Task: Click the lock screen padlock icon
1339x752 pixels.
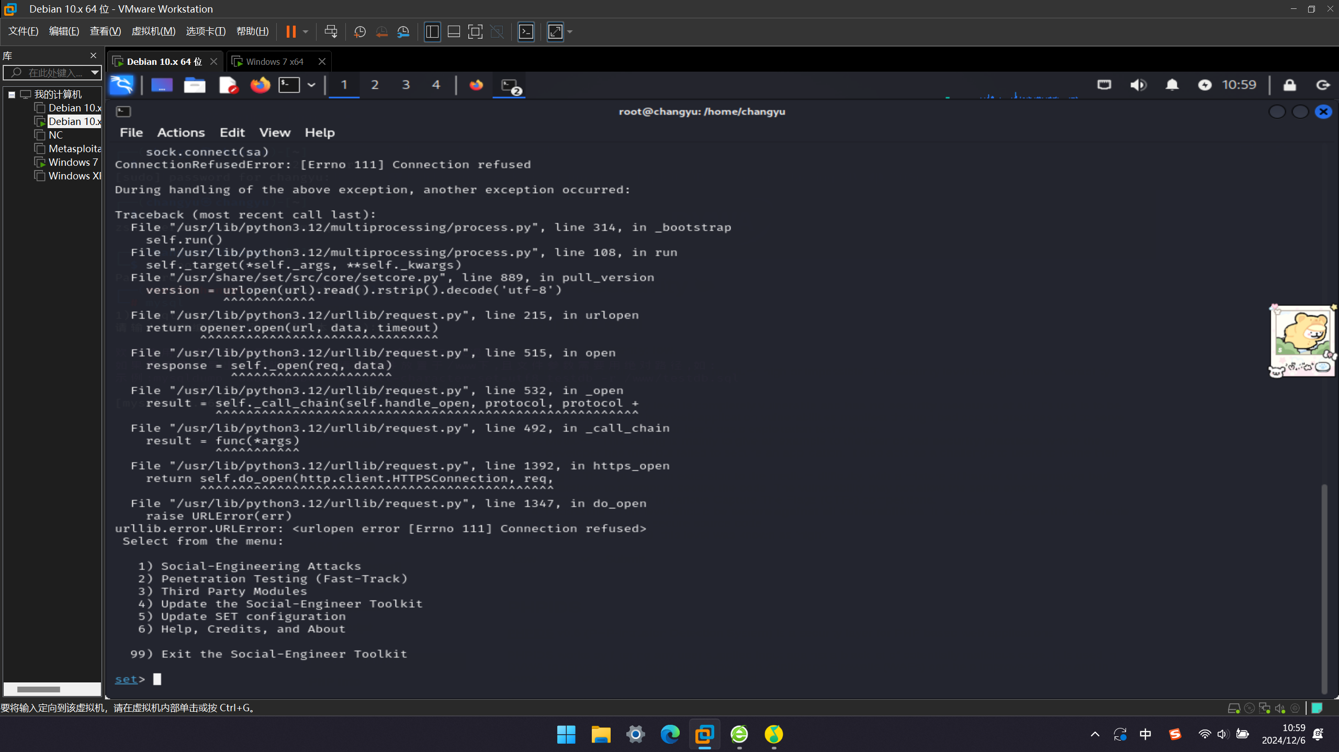Action: click(x=1289, y=85)
